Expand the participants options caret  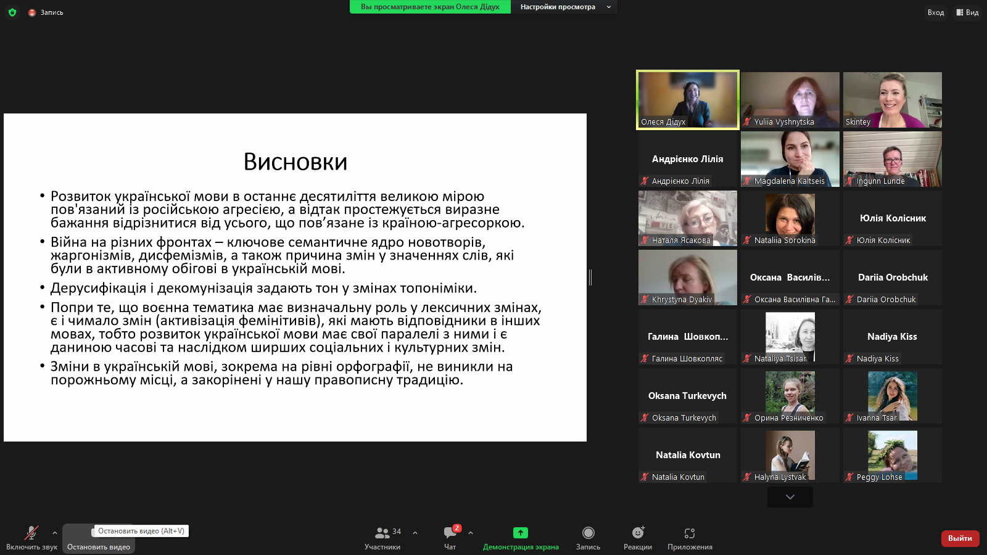[x=415, y=533]
